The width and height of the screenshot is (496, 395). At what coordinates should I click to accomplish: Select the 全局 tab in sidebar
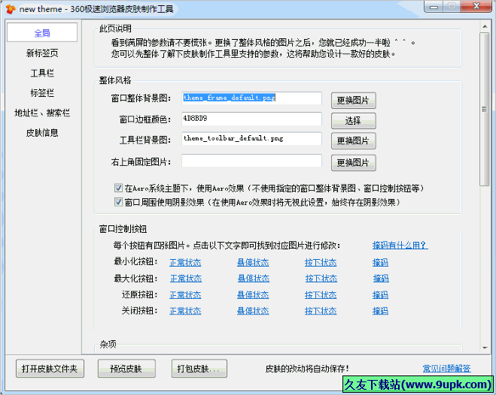[42, 32]
